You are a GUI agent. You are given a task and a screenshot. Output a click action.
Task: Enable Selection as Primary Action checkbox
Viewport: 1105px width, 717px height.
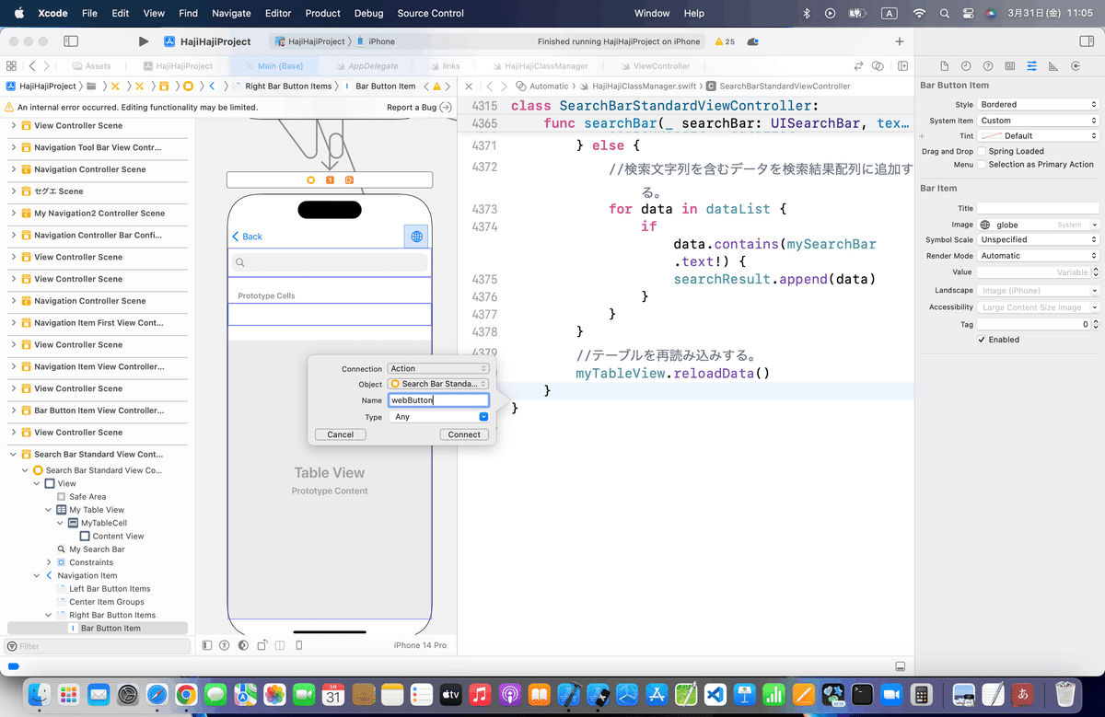(982, 164)
